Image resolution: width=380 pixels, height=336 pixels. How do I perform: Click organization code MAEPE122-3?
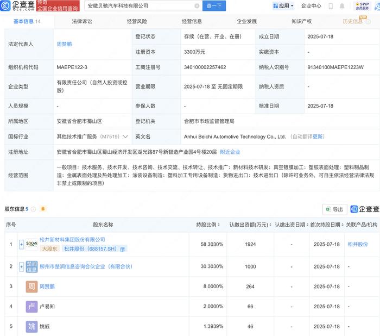72,67
